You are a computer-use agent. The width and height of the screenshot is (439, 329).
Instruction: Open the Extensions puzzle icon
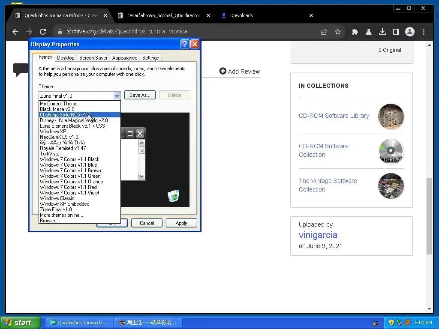tap(355, 32)
